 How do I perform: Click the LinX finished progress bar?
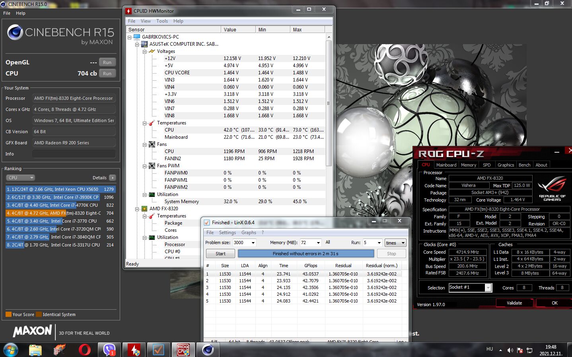click(x=306, y=254)
